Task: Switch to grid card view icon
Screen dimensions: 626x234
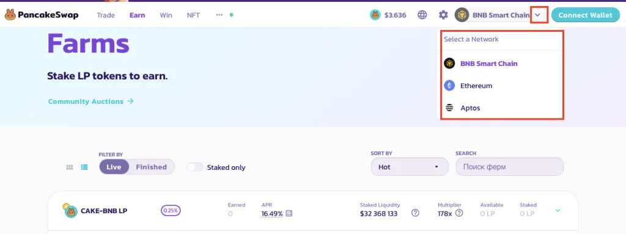Action: (x=70, y=167)
